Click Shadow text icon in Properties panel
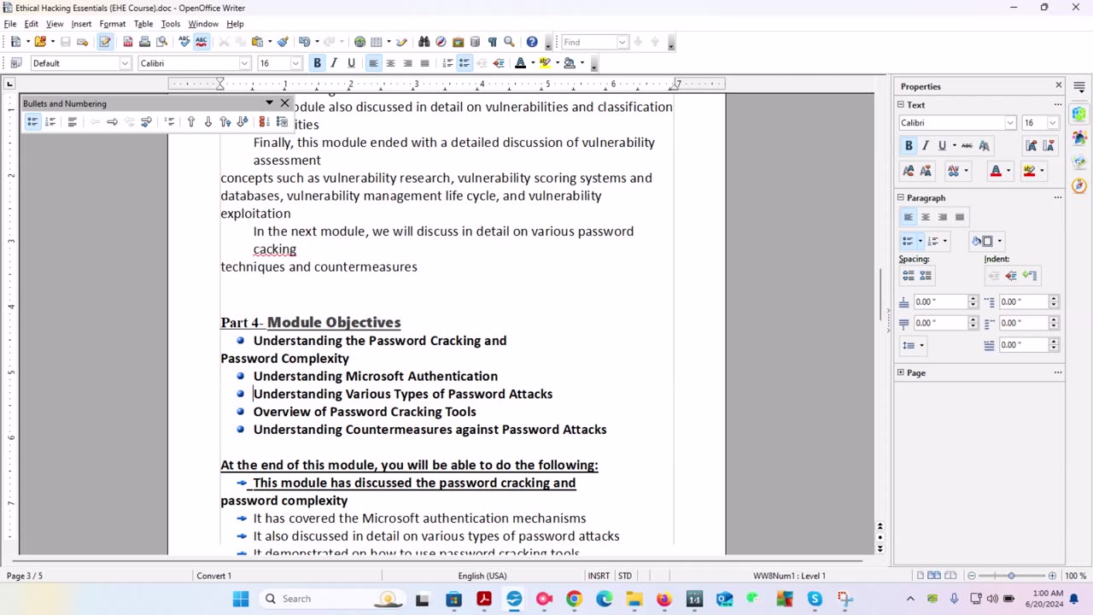This screenshot has width=1093, height=615. coord(984,146)
